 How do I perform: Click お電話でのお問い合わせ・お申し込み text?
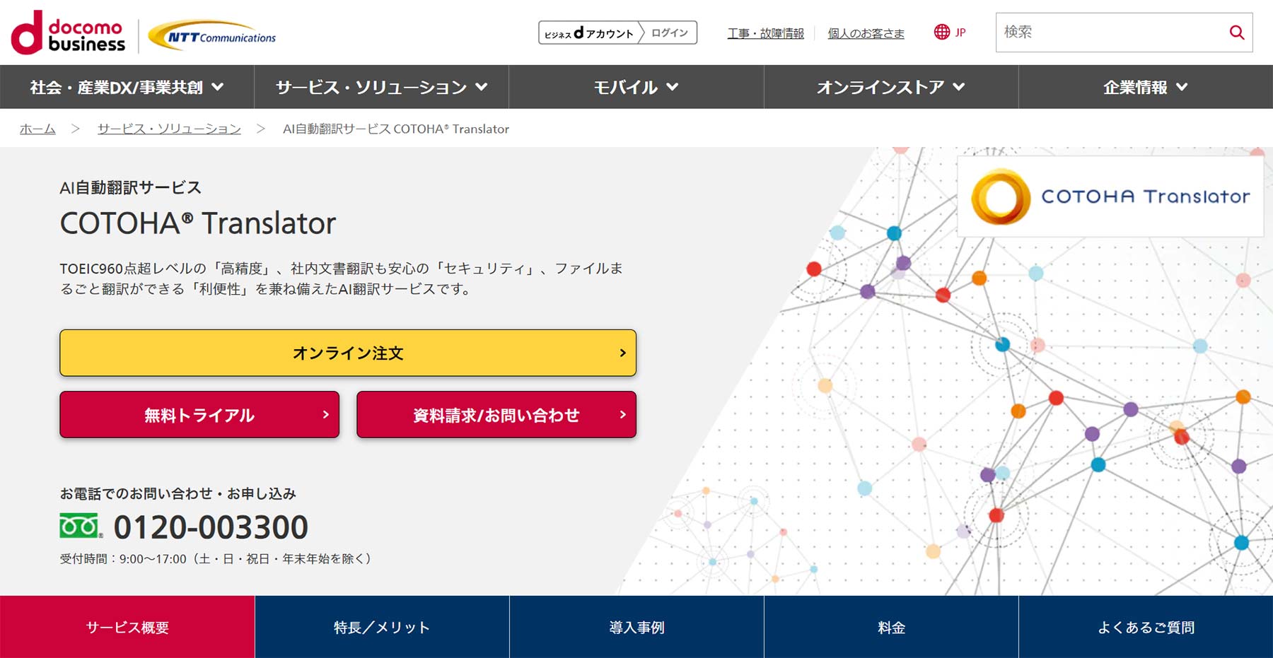click(178, 493)
